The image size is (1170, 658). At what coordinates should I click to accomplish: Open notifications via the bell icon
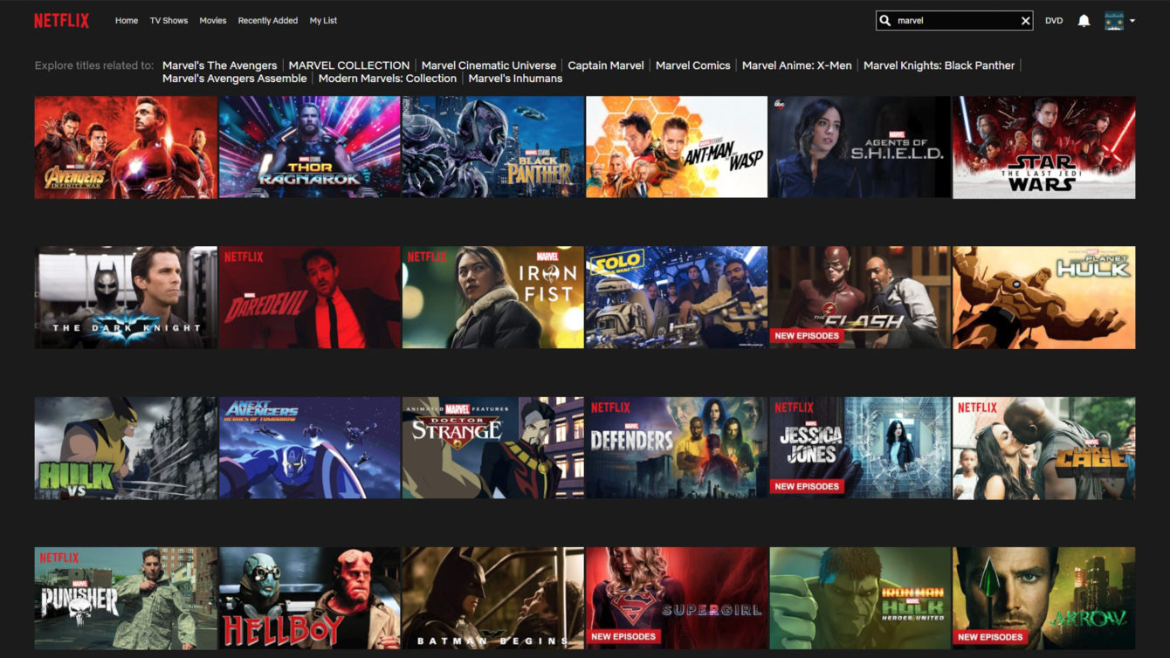click(x=1083, y=19)
